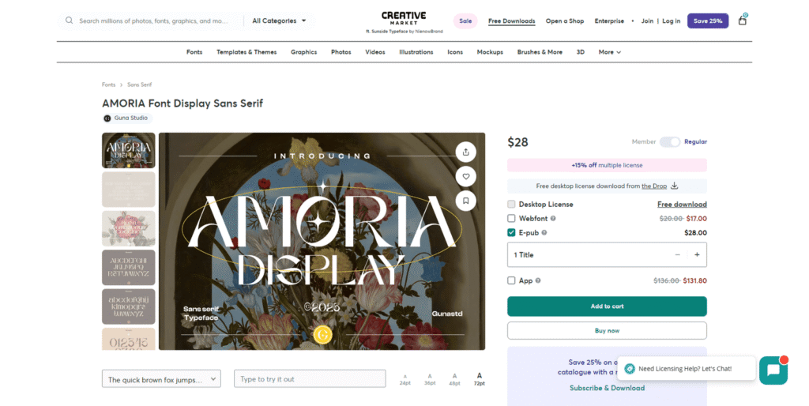
Task: Click the Save 25% button
Action: click(x=708, y=21)
